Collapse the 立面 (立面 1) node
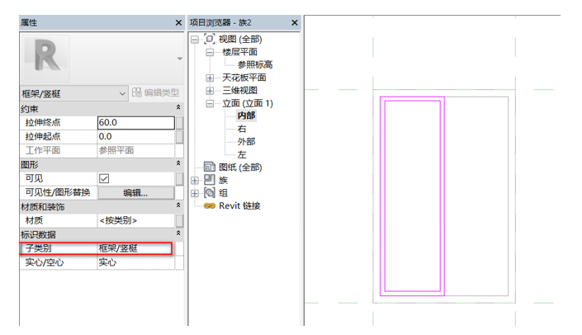 [210, 103]
